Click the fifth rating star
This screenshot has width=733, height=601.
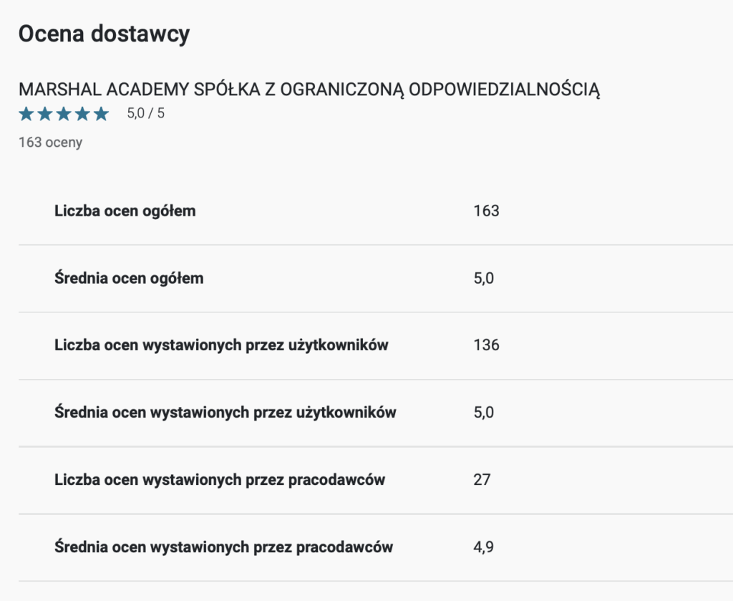(x=101, y=114)
